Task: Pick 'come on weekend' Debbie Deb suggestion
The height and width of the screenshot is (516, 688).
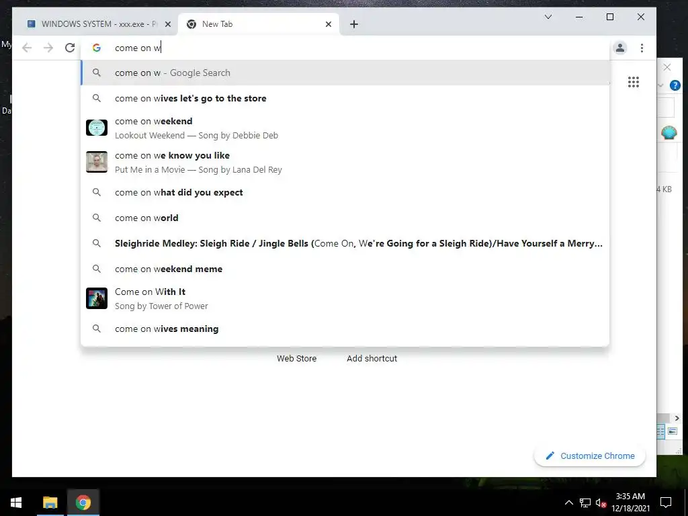Action: coord(345,128)
